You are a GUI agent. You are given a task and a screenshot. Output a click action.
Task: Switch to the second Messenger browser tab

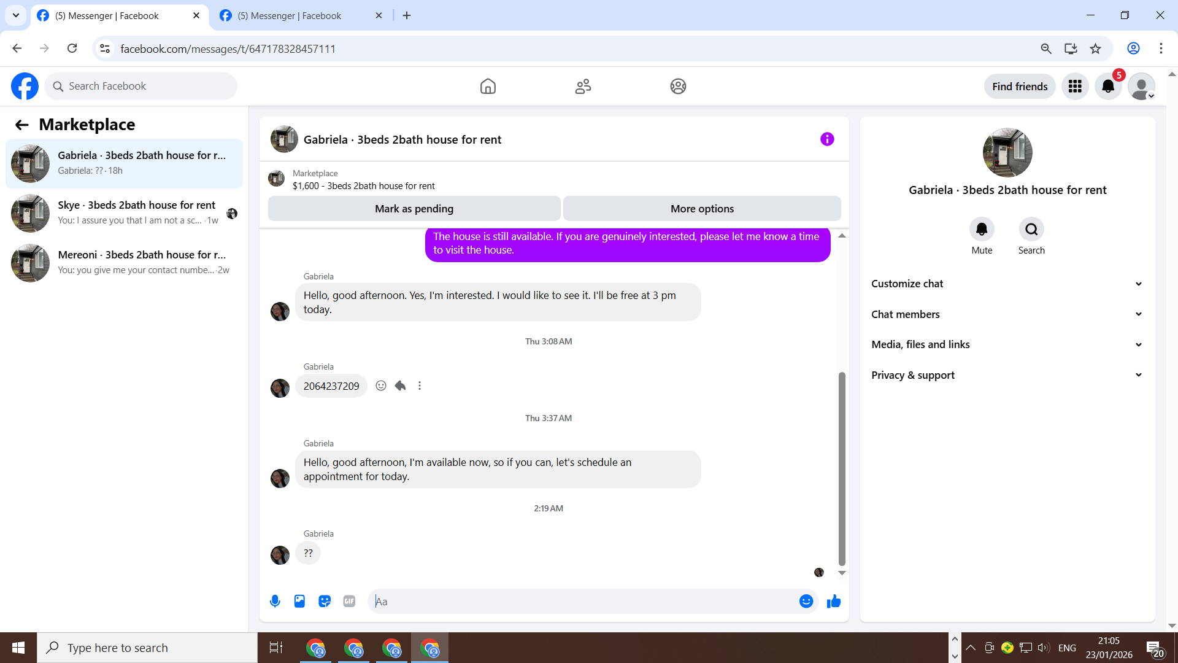click(x=290, y=16)
